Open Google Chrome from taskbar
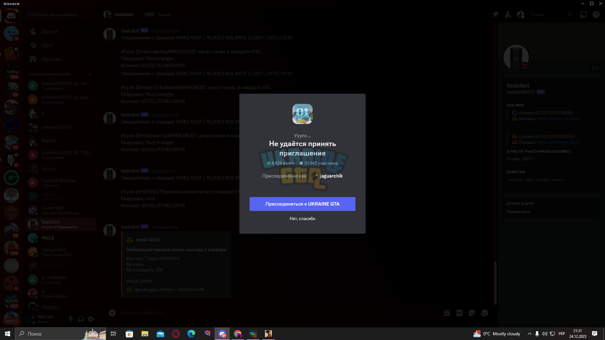 [x=238, y=334]
